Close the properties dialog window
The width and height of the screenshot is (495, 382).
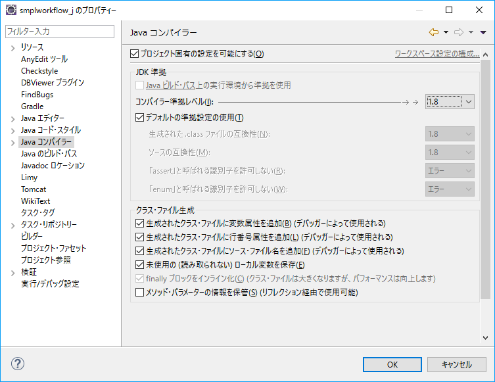(x=479, y=10)
